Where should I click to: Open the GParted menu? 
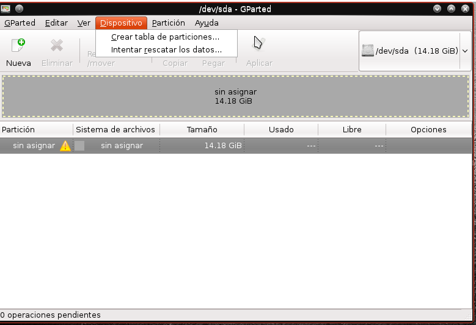coord(20,23)
